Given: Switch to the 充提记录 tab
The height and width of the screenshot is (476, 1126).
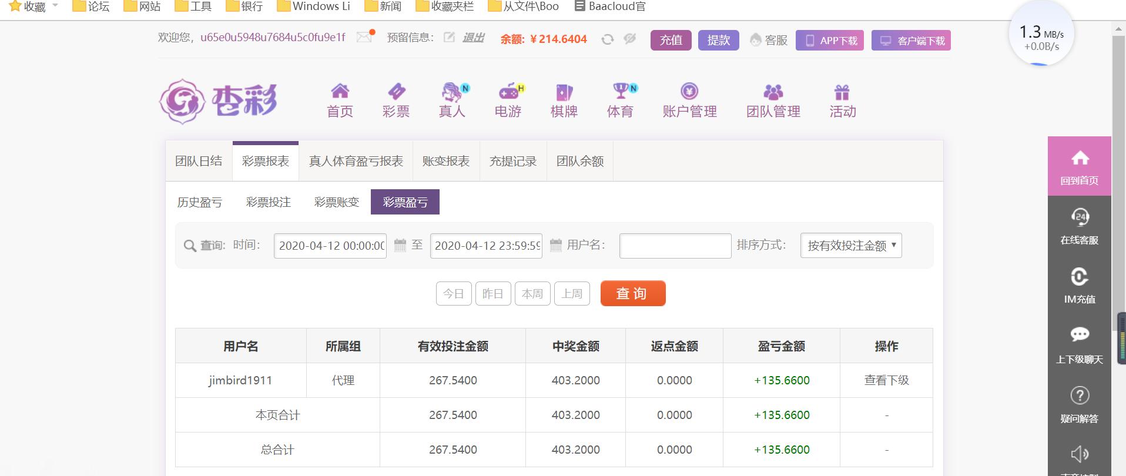Looking at the screenshot, I should [513, 161].
